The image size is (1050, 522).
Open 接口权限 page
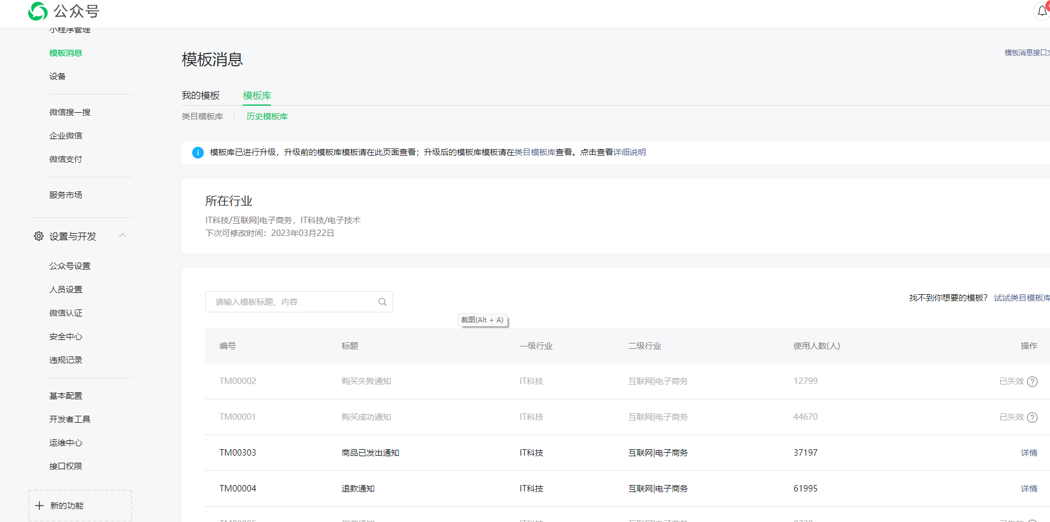[x=66, y=466]
